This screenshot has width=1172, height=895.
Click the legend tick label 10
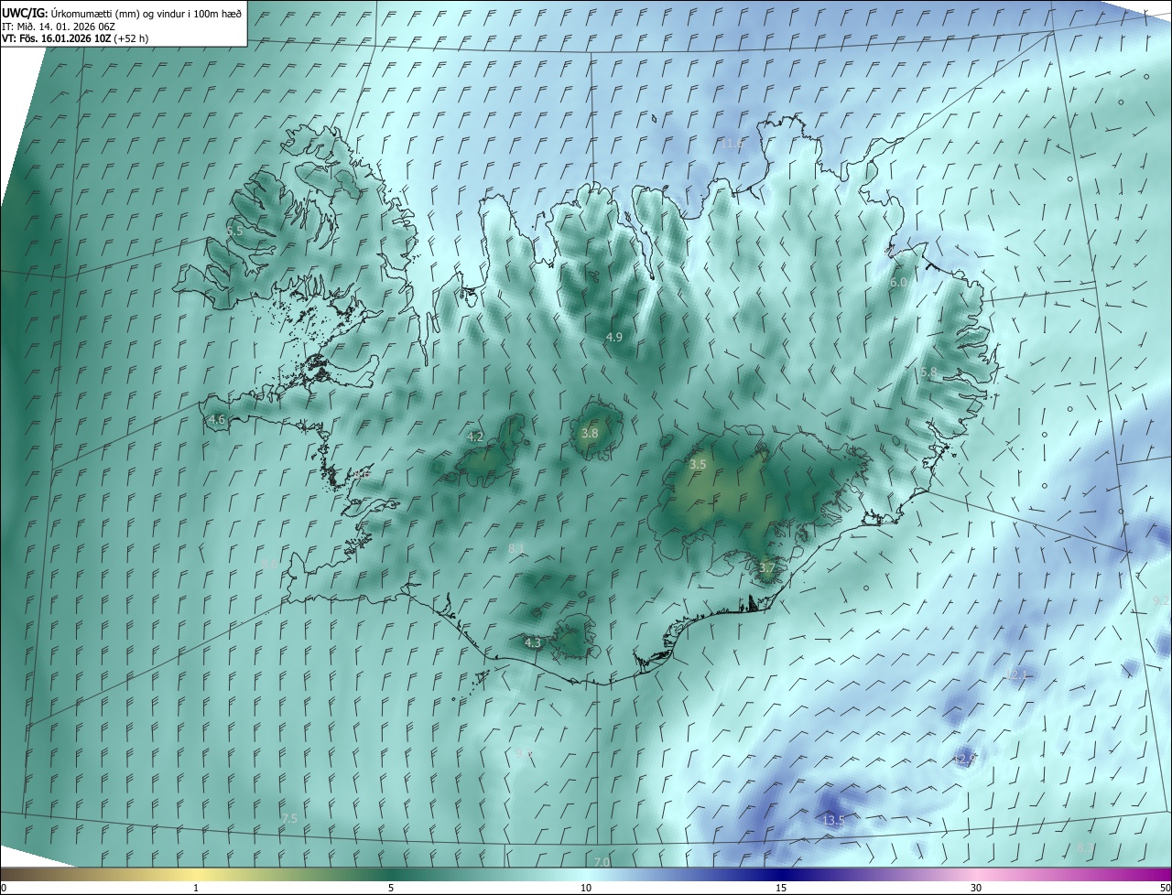point(586,888)
